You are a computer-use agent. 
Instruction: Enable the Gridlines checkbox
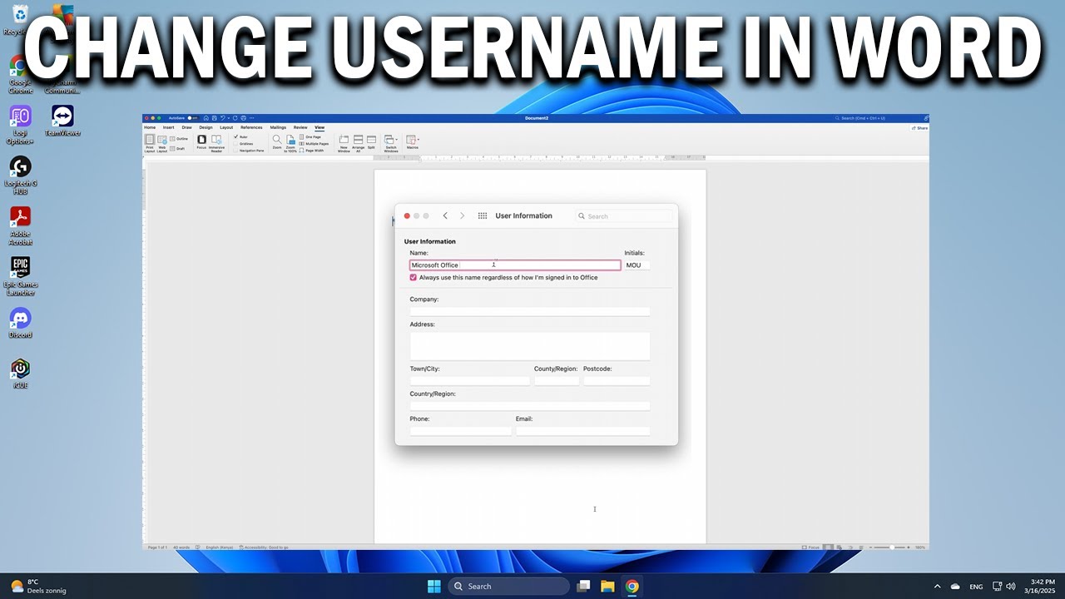[235, 143]
